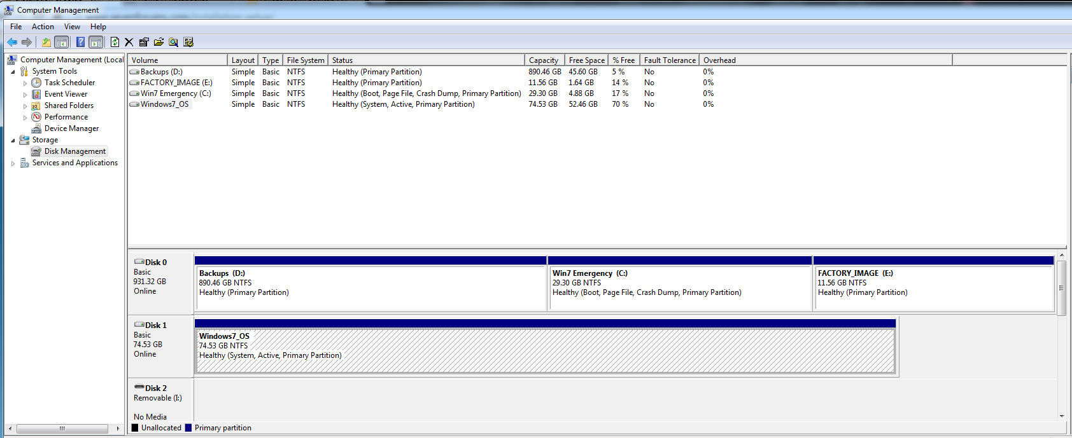Image resolution: width=1072 pixels, height=438 pixels.
Task: Click the Explore magnifier toolbar icon
Action: coord(173,42)
